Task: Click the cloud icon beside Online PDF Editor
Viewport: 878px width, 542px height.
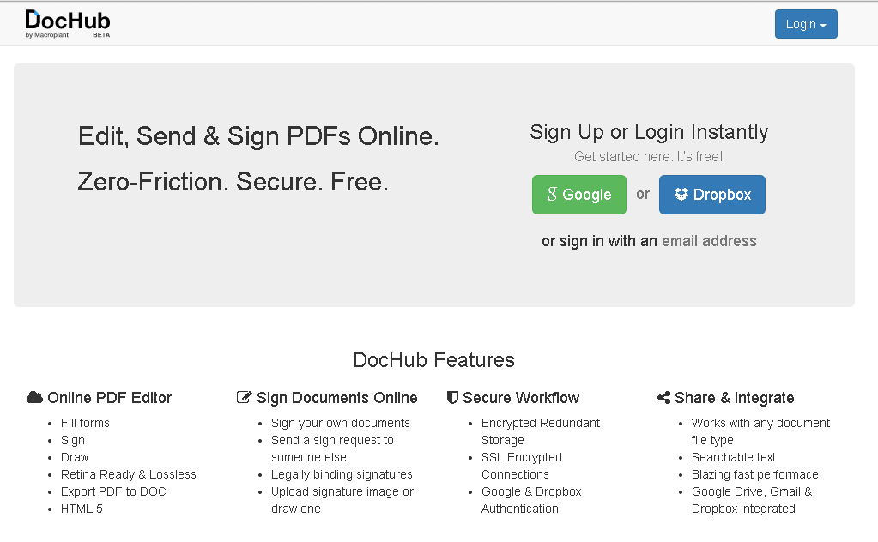Action: click(34, 398)
